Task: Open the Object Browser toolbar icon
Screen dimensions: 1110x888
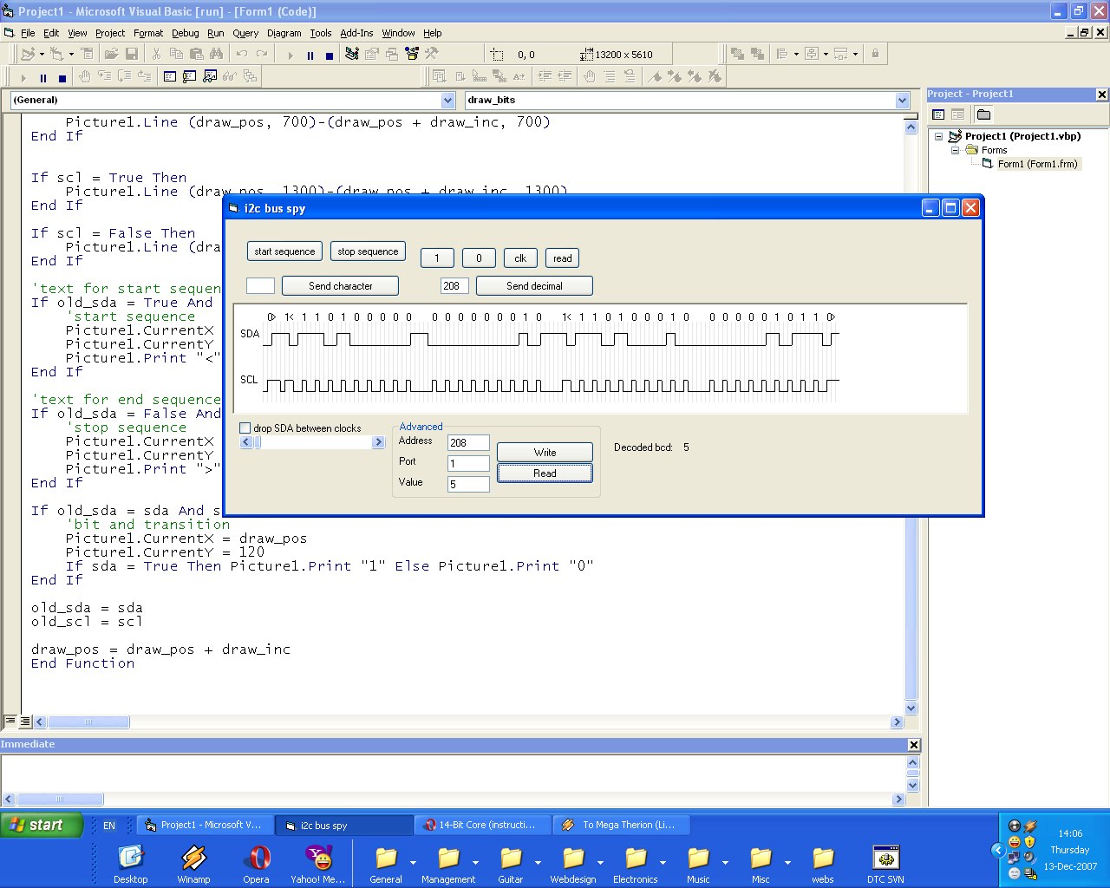Action: coord(412,54)
